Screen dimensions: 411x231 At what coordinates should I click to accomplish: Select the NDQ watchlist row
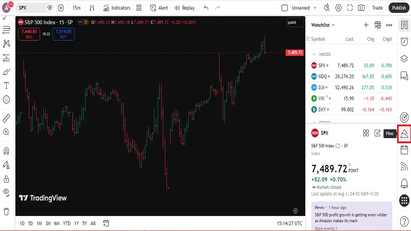pos(351,76)
